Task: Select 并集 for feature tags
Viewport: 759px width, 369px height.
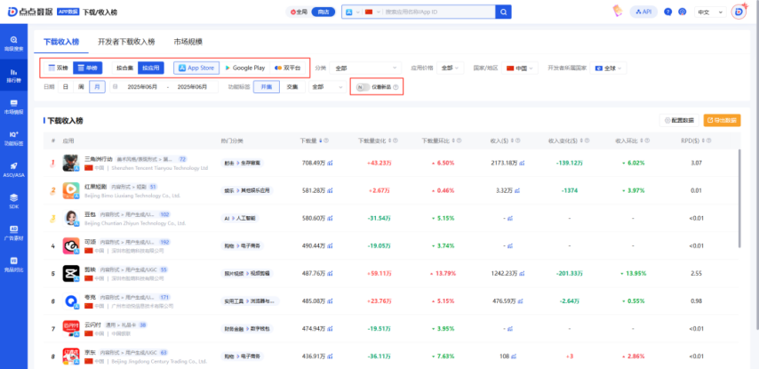Action: pyautogui.click(x=267, y=87)
